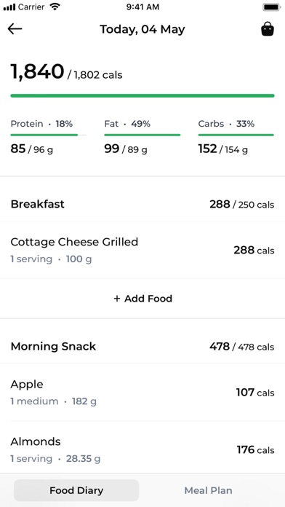Tap the cellular signal bars icon
The height and width of the screenshot is (507, 285).
pyautogui.click(x=9, y=7)
